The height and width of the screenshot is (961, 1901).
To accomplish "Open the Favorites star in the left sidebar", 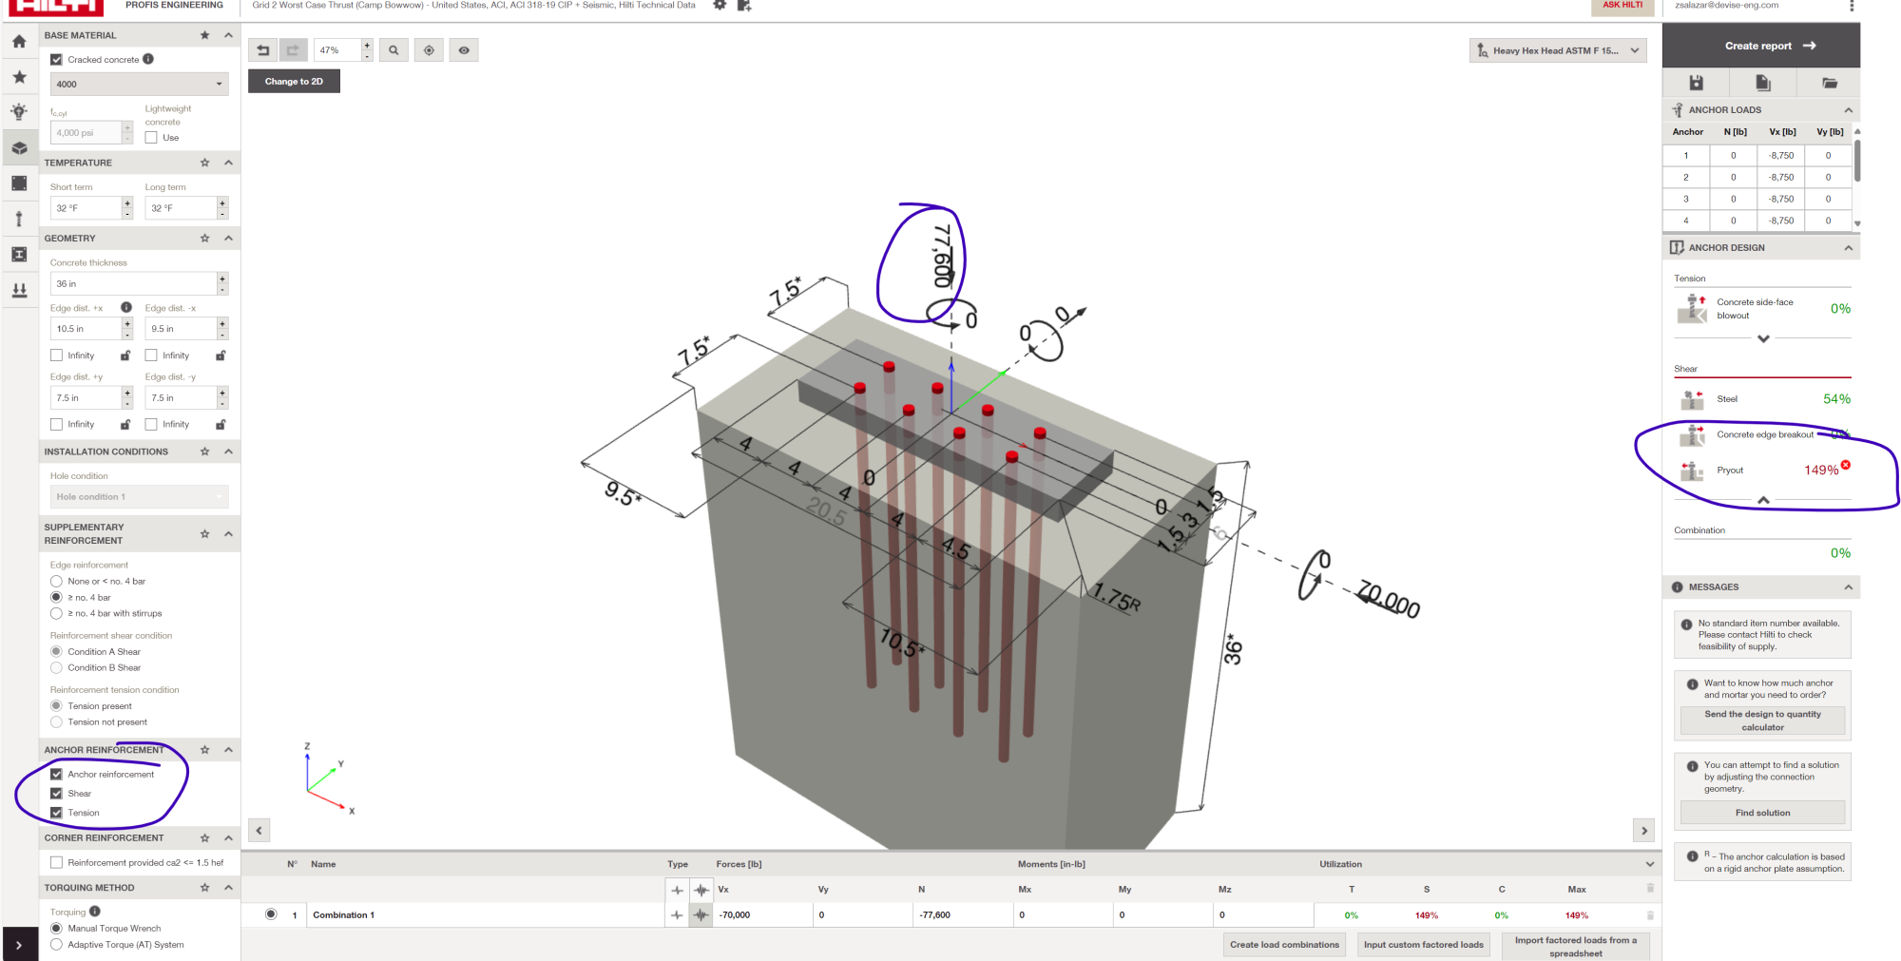I will [19, 77].
